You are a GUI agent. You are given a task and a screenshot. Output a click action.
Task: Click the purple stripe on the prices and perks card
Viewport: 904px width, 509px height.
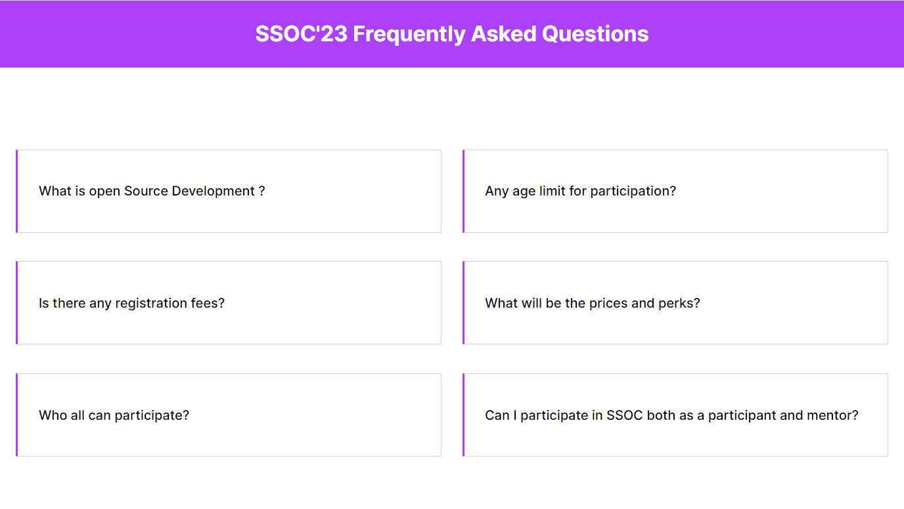coord(463,303)
